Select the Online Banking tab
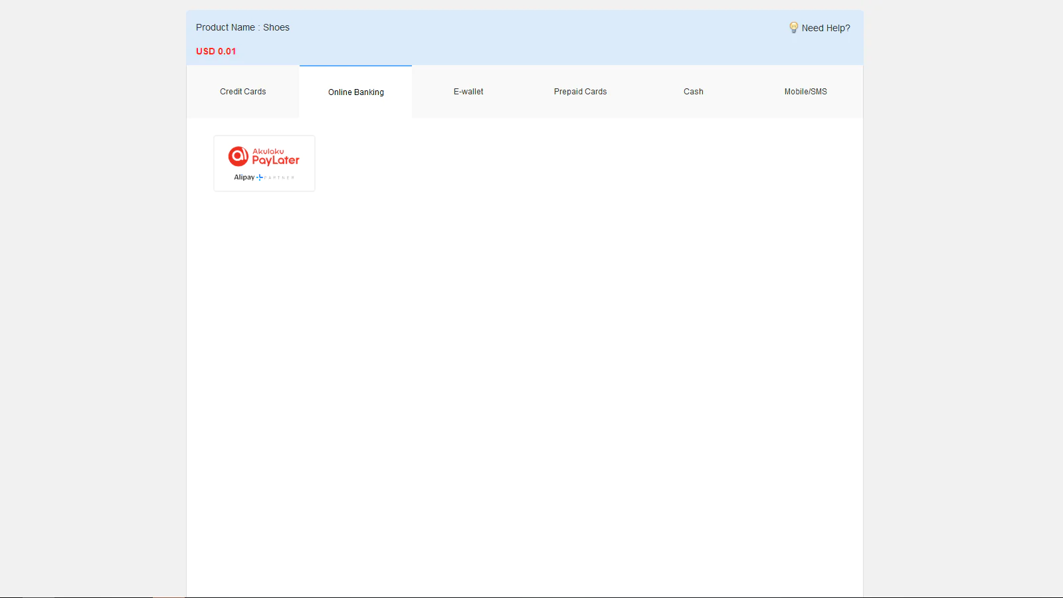Viewport: 1063px width, 598px height. click(355, 92)
